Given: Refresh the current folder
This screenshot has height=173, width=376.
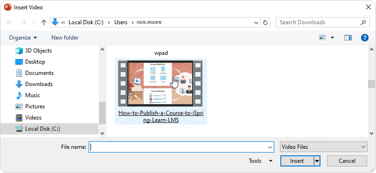Looking at the screenshot, I should point(265,22).
